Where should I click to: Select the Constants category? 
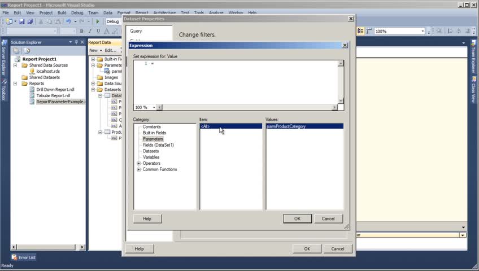(x=151, y=126)
